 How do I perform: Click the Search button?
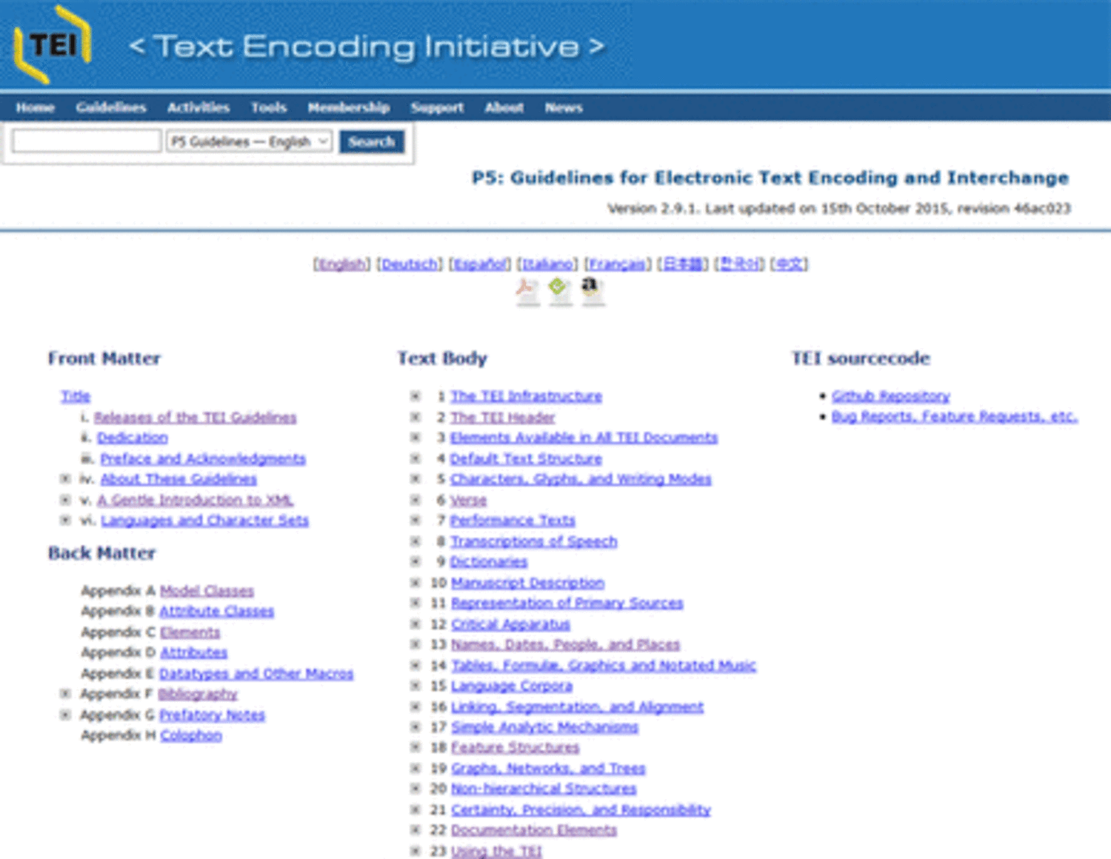(372, 141)
